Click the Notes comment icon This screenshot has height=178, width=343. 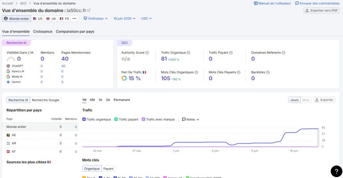184,119
